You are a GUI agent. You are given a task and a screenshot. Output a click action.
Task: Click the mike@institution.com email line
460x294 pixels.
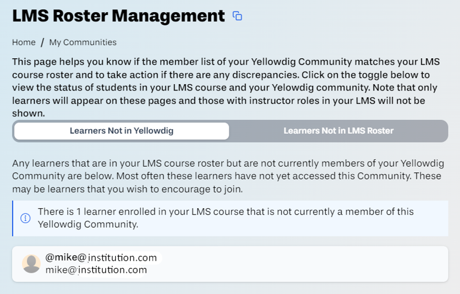pyautogui.click(x=96, y=270)
